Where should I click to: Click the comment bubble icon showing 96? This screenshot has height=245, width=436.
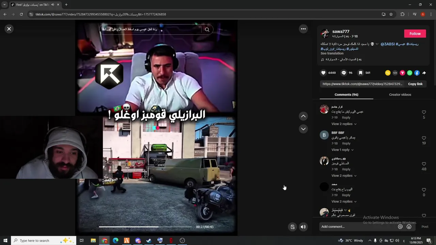point(344,73)
